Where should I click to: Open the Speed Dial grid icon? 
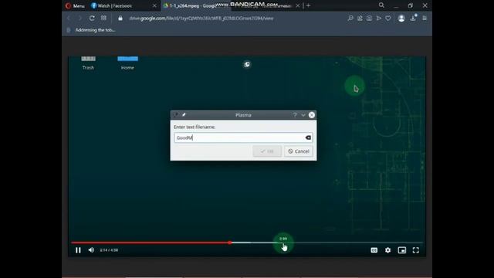point(103,19)
